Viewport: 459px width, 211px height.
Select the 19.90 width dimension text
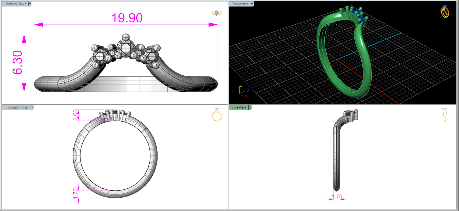pos(127,18)
